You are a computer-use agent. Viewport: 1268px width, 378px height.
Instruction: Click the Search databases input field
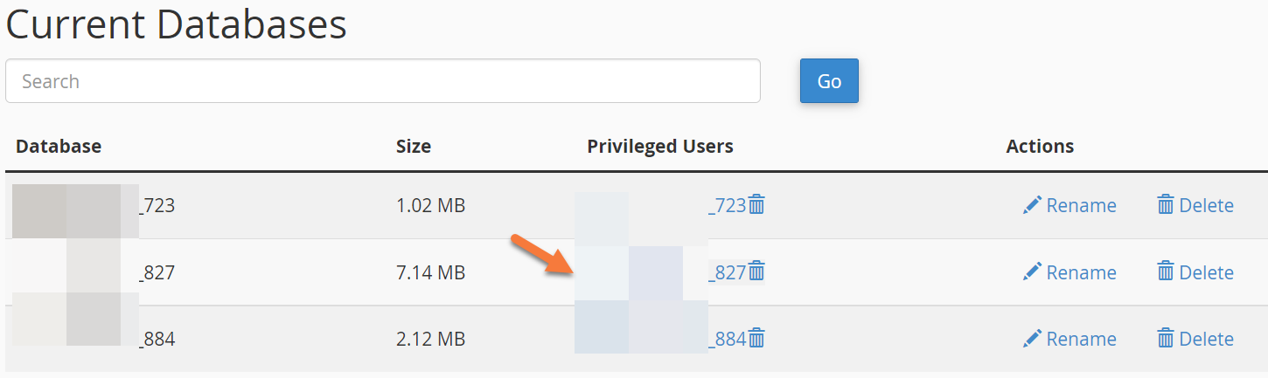click(382, 81)
